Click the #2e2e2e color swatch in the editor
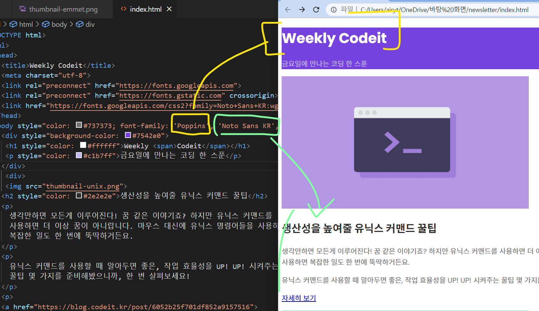Viewport: 539px width, 311px height. (x=79, y=196)
